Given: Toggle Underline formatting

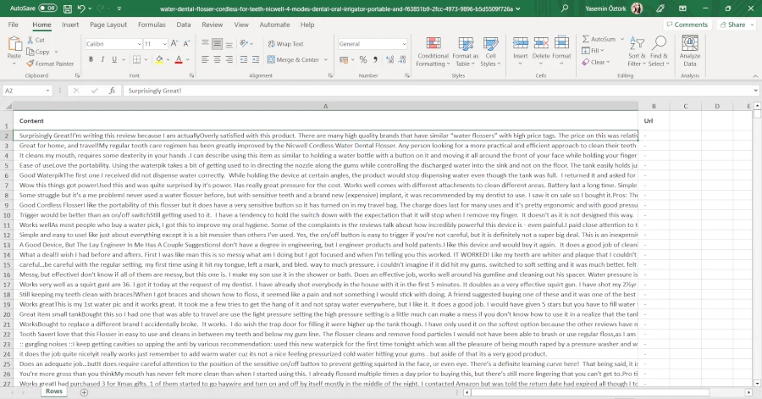Looking at the screenshot, I should coord(114,59).
